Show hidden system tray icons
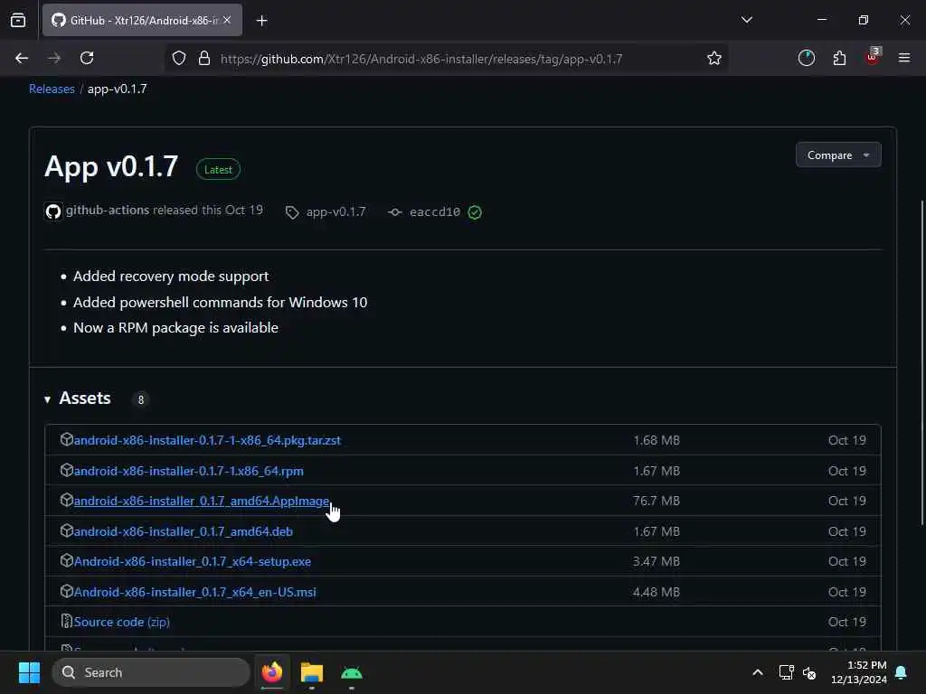Screen dimensions: 926x694 [758, 672]
